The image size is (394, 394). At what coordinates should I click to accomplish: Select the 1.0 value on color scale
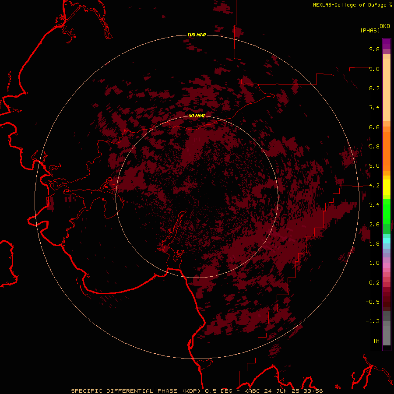(374, 263)
